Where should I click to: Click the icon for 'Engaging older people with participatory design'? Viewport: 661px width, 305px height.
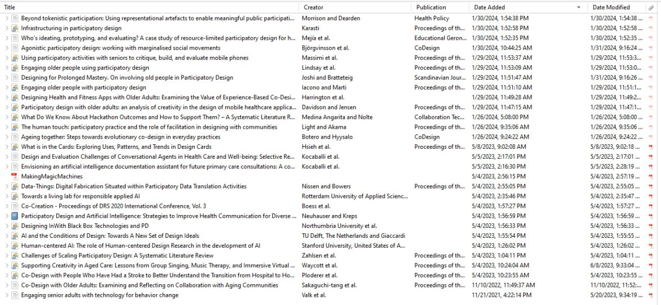point(15,87)
